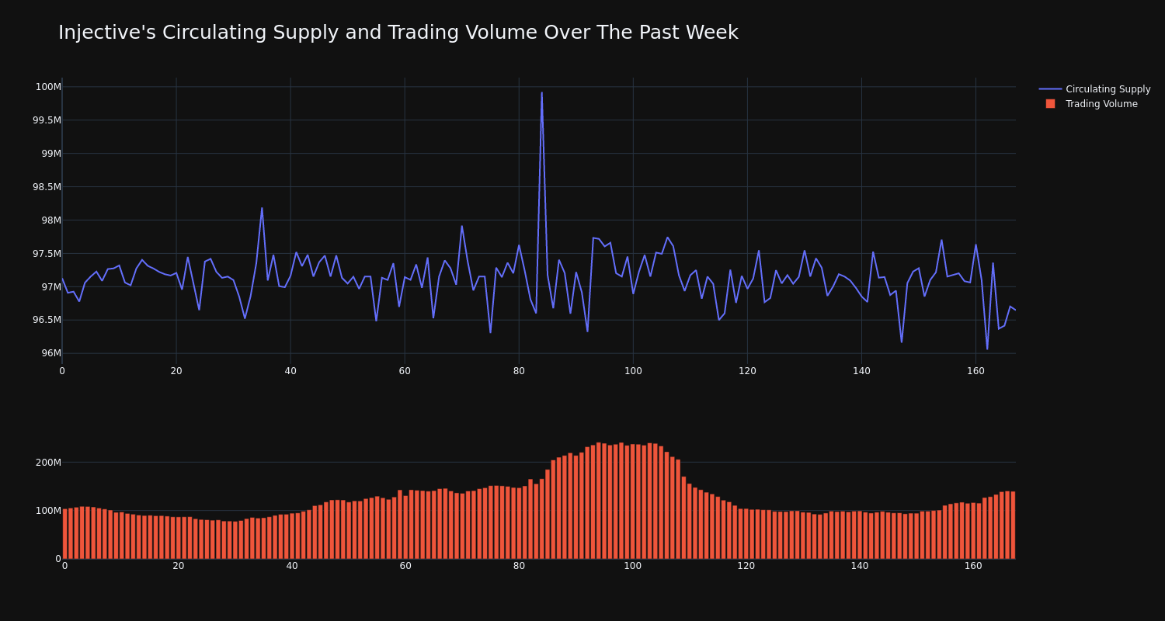Image resolution: width=1165 pixels, height=621 pixels.
Task: Click the x-axis label 20 under the volume chart
Action: click(179, 566)
